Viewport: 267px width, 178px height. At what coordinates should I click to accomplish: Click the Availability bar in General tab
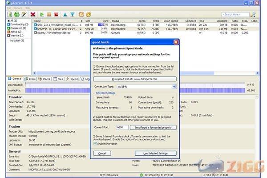point(135,90)
